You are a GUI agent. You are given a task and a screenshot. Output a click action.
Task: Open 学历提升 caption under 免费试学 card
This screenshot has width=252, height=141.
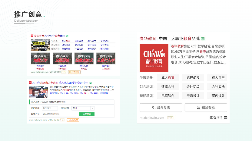[40, 66]
